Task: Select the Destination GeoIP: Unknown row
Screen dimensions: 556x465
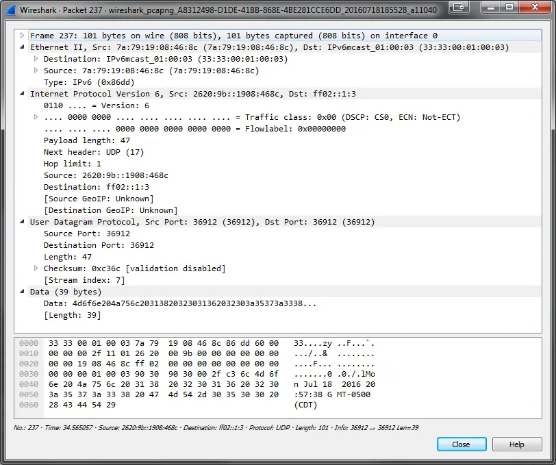Action: [x=111, y=210]
